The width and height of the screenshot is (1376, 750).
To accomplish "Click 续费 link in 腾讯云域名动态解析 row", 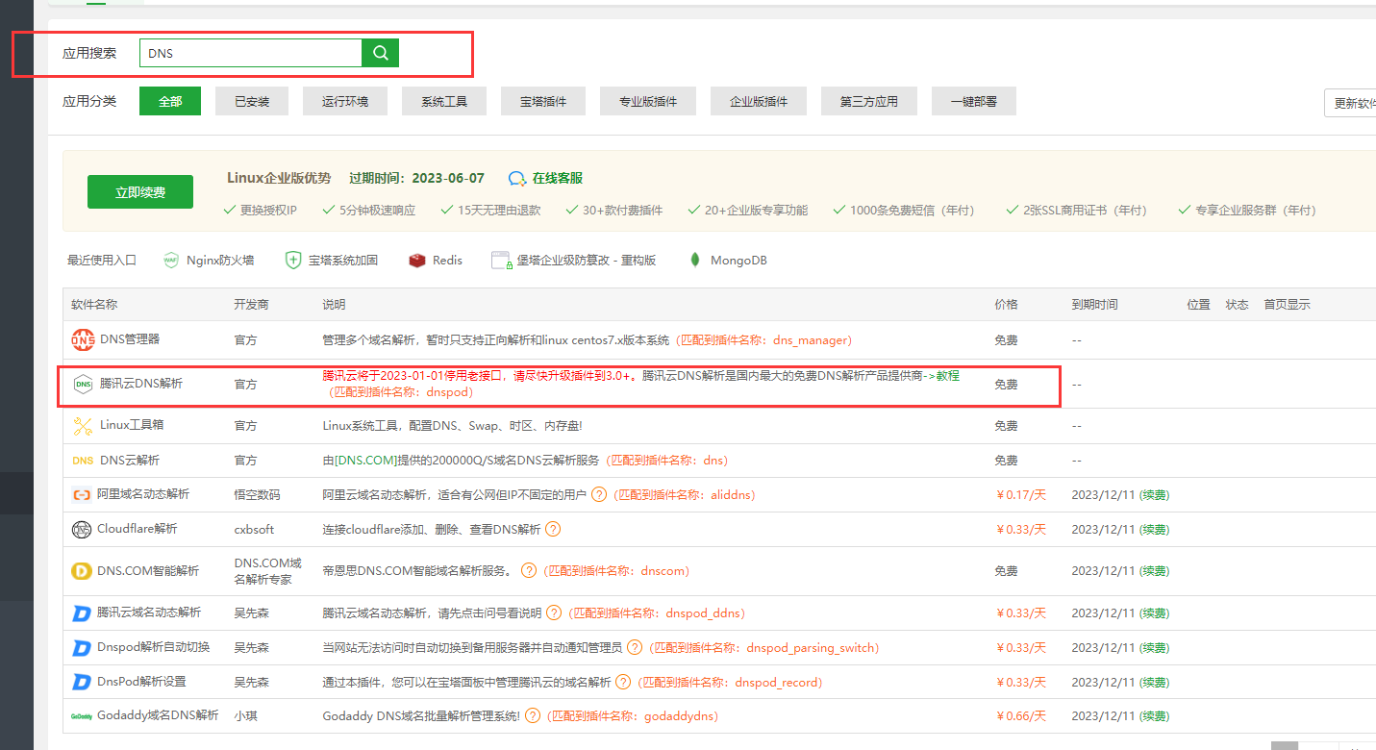I will pos(1154,613).
